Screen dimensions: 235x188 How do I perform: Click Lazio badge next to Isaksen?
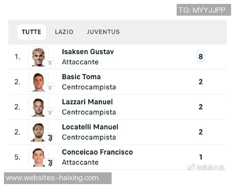tap(50, 62)
